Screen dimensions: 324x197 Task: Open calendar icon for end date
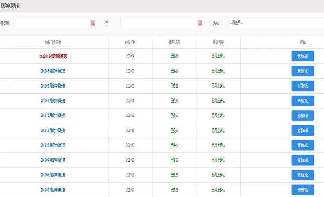point(200,24)
